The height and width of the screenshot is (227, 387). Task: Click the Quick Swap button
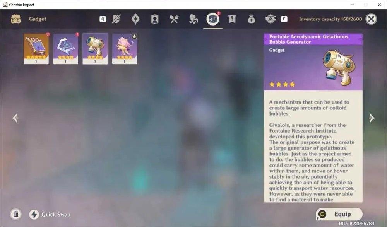point(50,214)
